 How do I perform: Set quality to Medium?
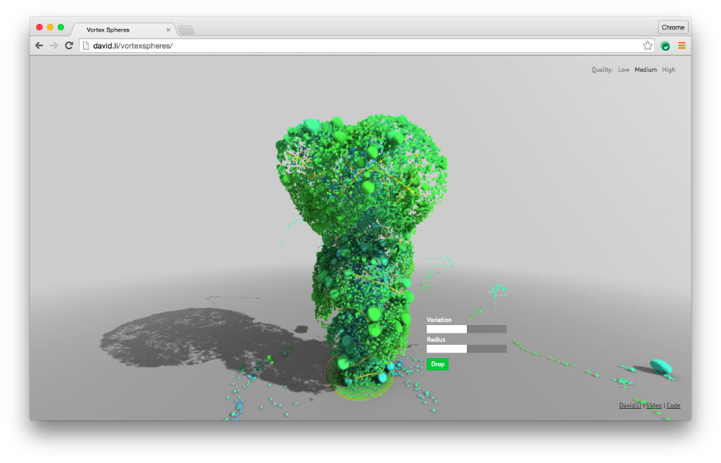pos(646,70)
